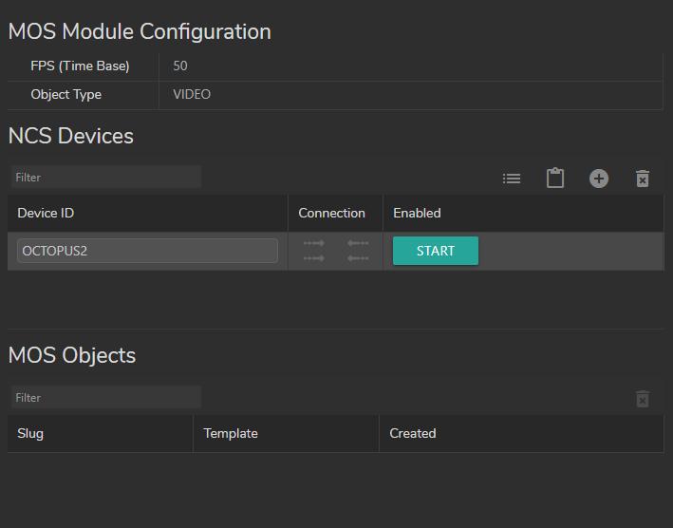Sort by the Device ID column header
Screen dimensions: 673x528
(x=45, y=214)
